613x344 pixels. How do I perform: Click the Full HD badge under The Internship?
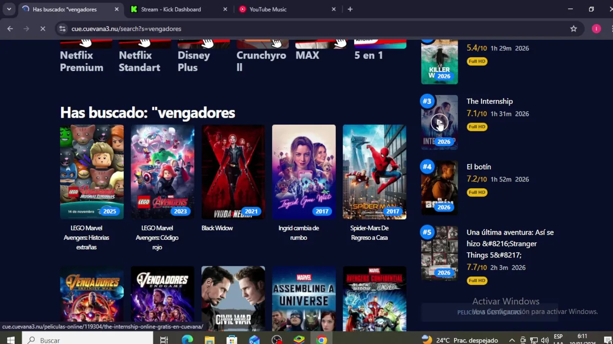tap(477, 127)
